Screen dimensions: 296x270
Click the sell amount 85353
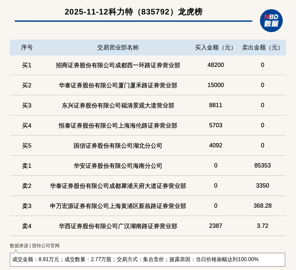coord(262,165)
